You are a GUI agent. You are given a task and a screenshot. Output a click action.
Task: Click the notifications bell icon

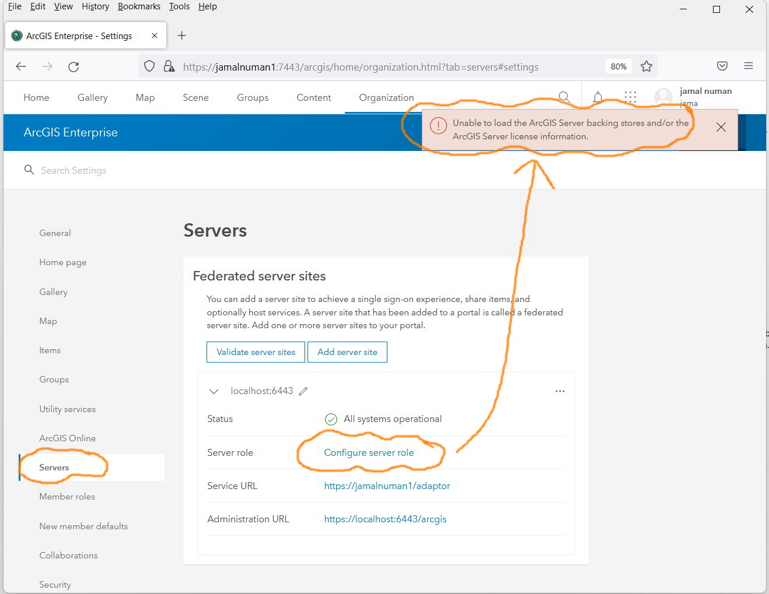[x=597, y=97]
